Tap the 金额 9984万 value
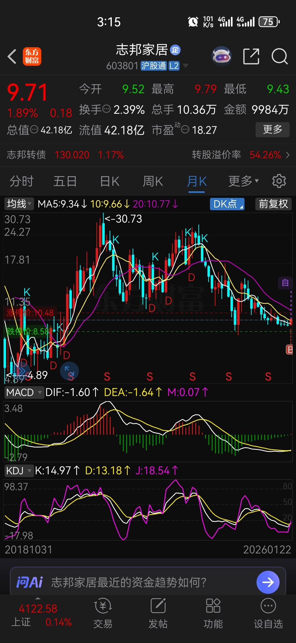Image resolution: width=296 pixels, height=643 pixels. click(270, 110)
